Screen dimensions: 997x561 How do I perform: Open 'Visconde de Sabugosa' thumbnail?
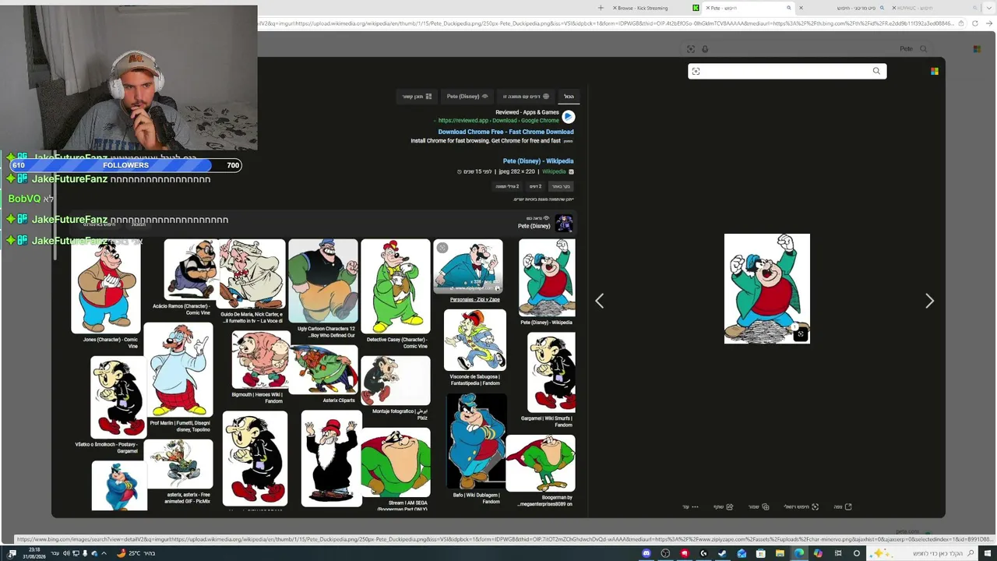pyautogui.click(x=475, y=340)
